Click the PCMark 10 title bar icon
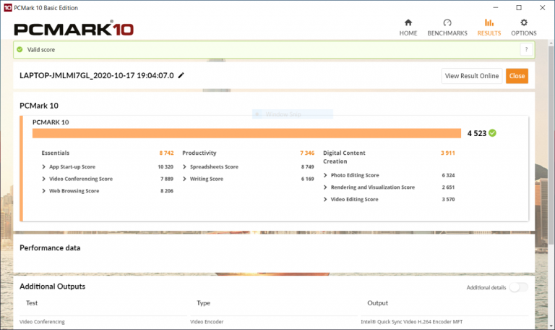This screenshot has height=330, width=555. pos(7,7)
